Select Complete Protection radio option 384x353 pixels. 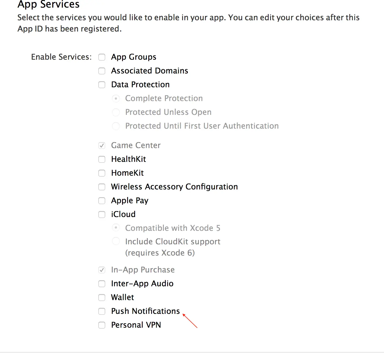coord(116,99)
